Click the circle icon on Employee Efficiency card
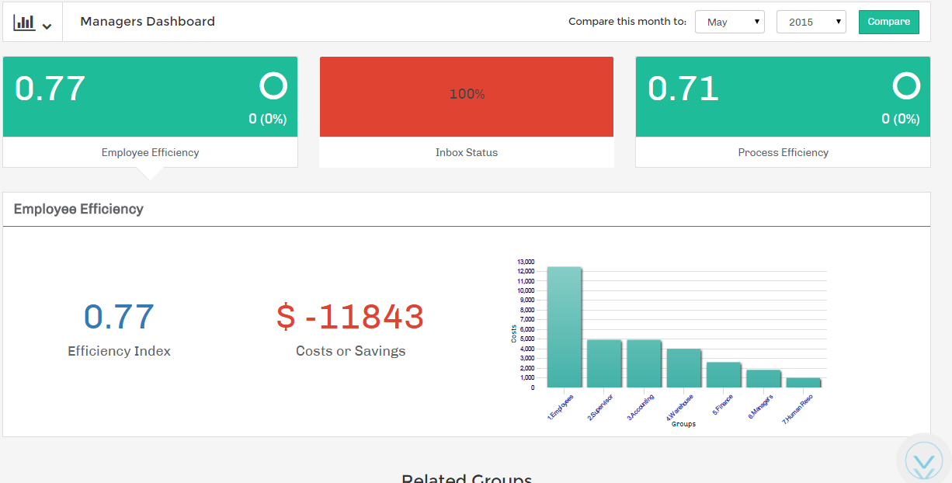The image size is (952, 483). (273, 86)
